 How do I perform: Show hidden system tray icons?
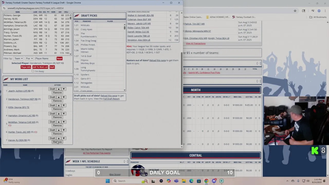tap(287, 181)
